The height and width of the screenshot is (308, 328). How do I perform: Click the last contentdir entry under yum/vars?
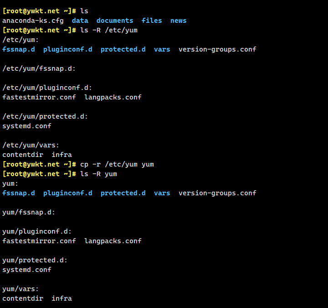coord(23,298)
